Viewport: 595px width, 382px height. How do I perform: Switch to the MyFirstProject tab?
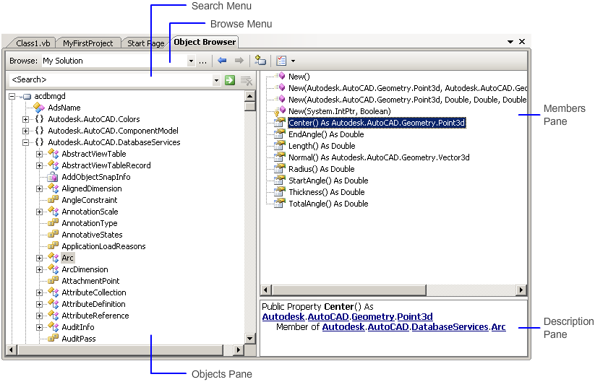(x=87, y=43)
